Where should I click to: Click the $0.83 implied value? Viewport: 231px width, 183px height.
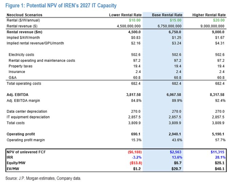pos(136,38)
